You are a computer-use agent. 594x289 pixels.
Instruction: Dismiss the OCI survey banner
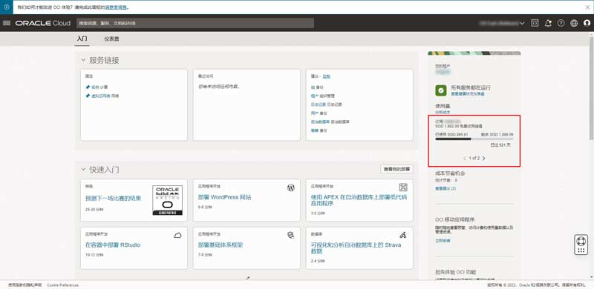[587, 7]
